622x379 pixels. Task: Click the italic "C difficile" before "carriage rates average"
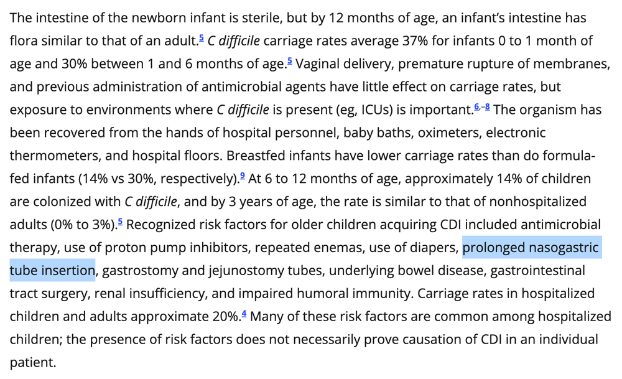pos(234,42)
